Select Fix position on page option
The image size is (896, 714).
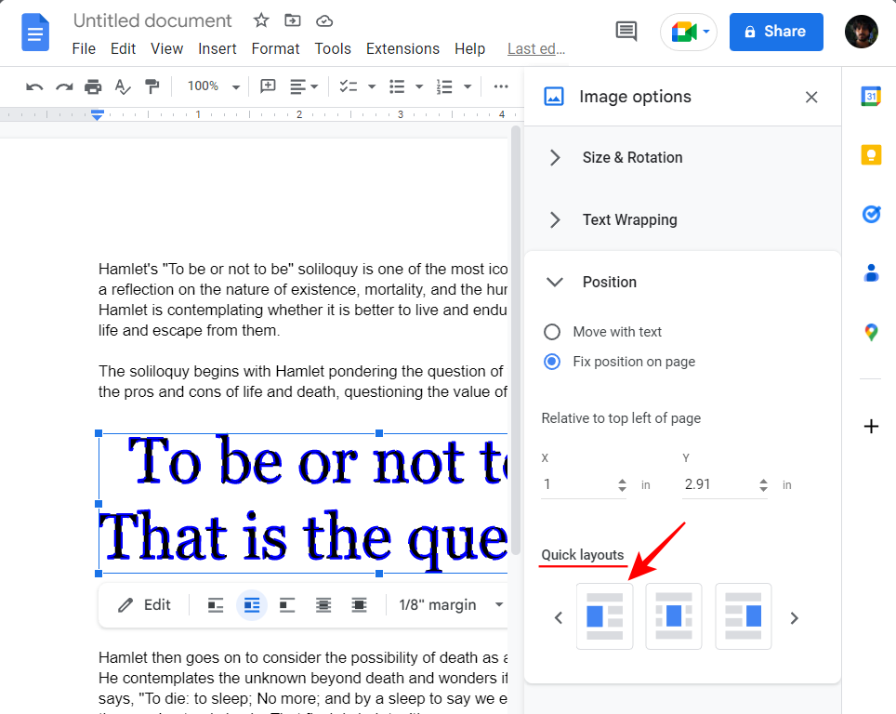point(552,362)
